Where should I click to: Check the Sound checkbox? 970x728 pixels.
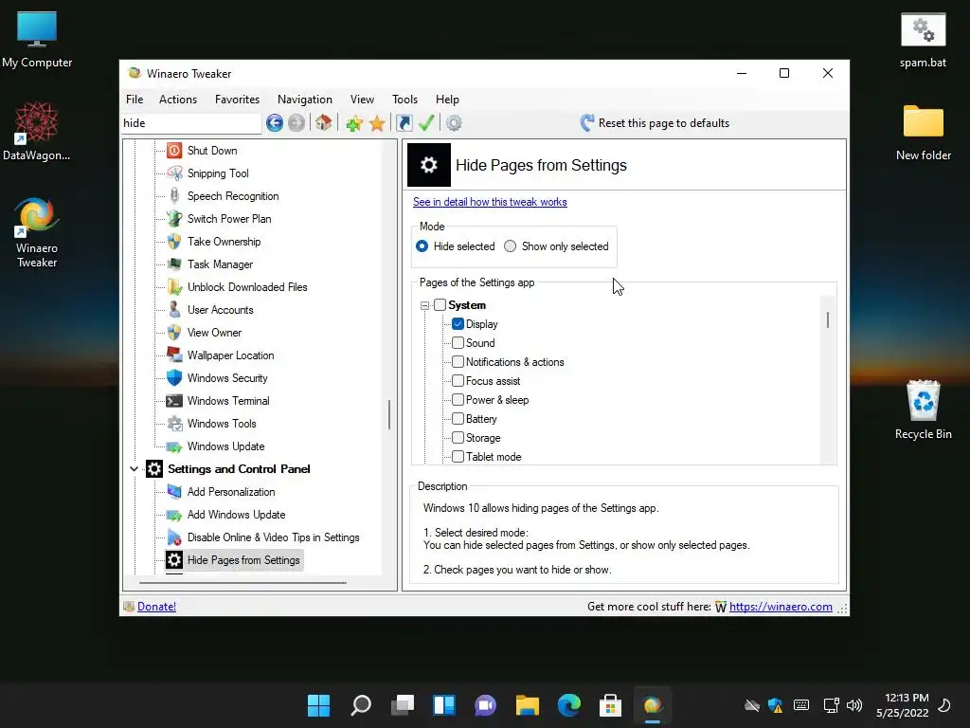[x=458, y=343]
